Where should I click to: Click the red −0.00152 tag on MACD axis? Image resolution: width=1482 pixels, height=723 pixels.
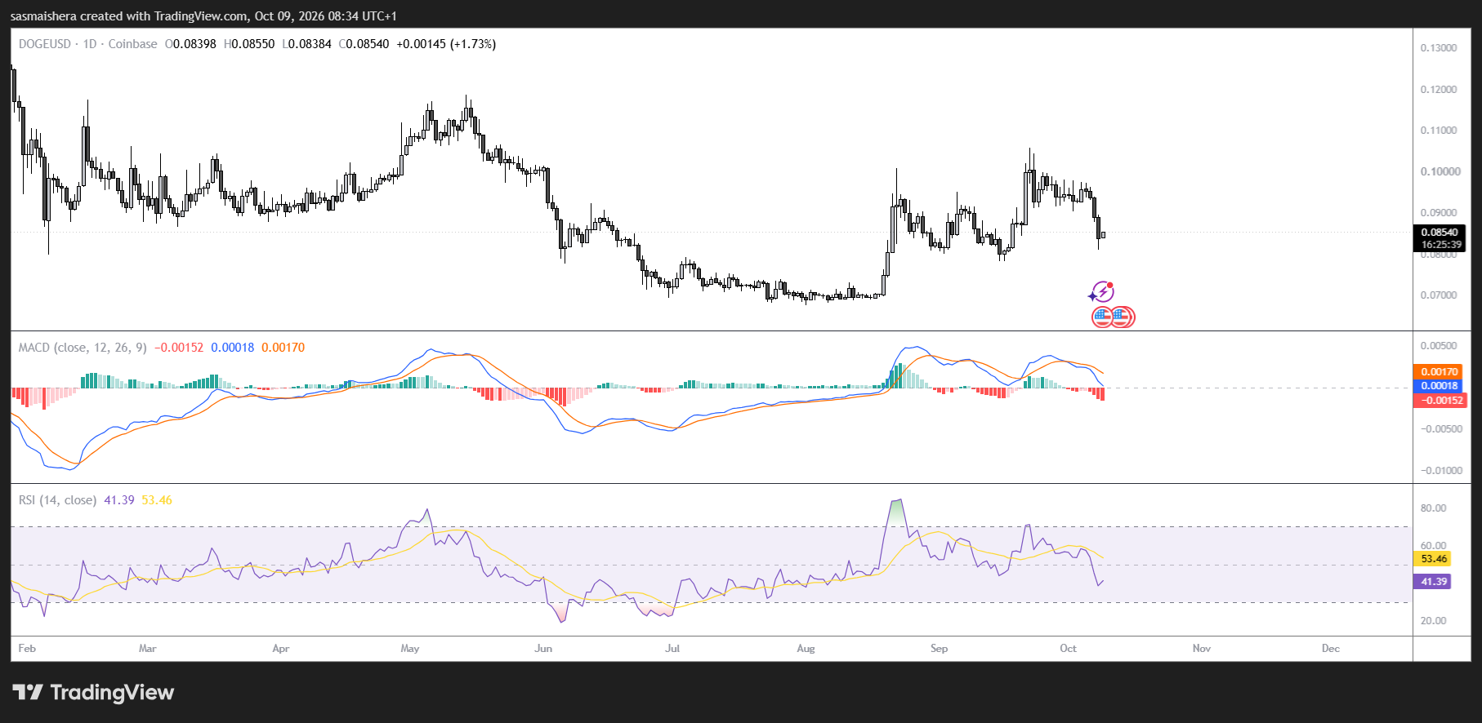tap(1440, 401)
